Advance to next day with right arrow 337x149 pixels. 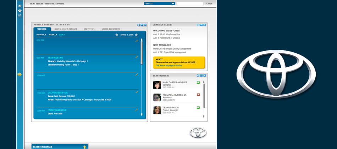pos(137,35)
